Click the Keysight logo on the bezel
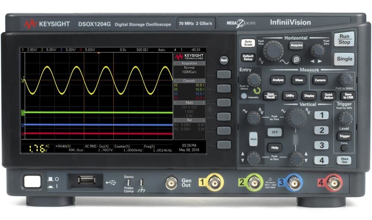The height and width of the screenshot is (220, 372). (x=47, y=24)
